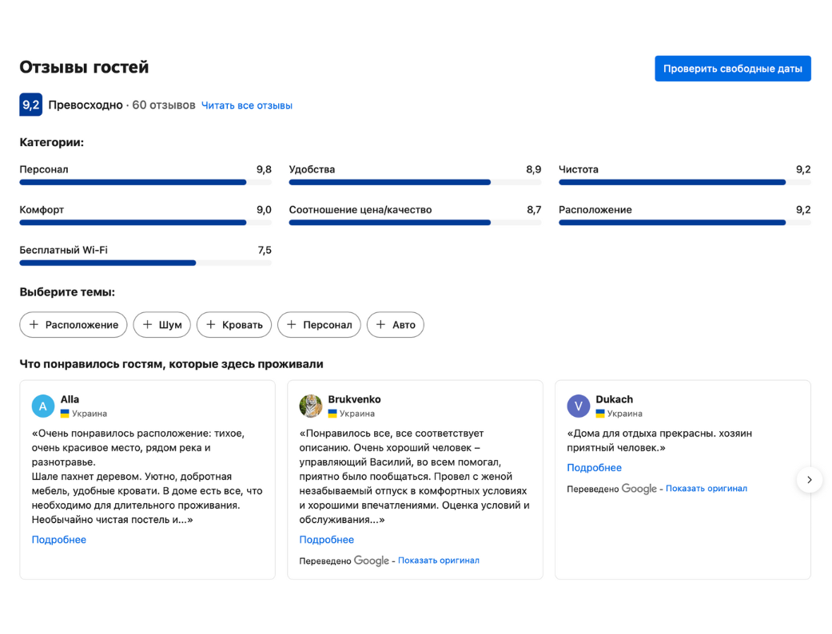Click the Ukraine flag under Dukach's name
Image resolution: width=832 pixels, height=634 pixels.
(x=600, y=414)
